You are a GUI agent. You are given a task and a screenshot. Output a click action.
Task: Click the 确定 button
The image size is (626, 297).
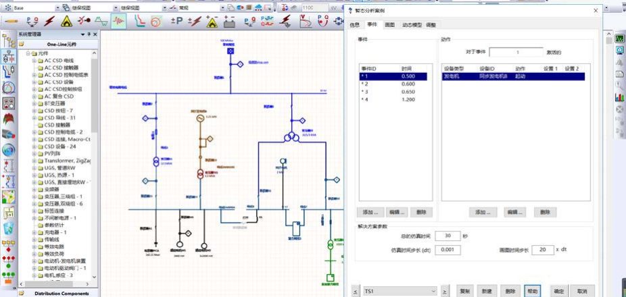coord(558,291)
